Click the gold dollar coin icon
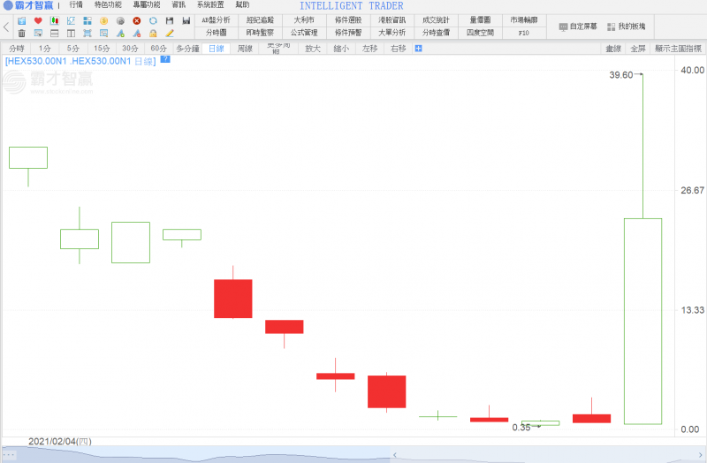707x463 pixels. (x=103, y=20)
